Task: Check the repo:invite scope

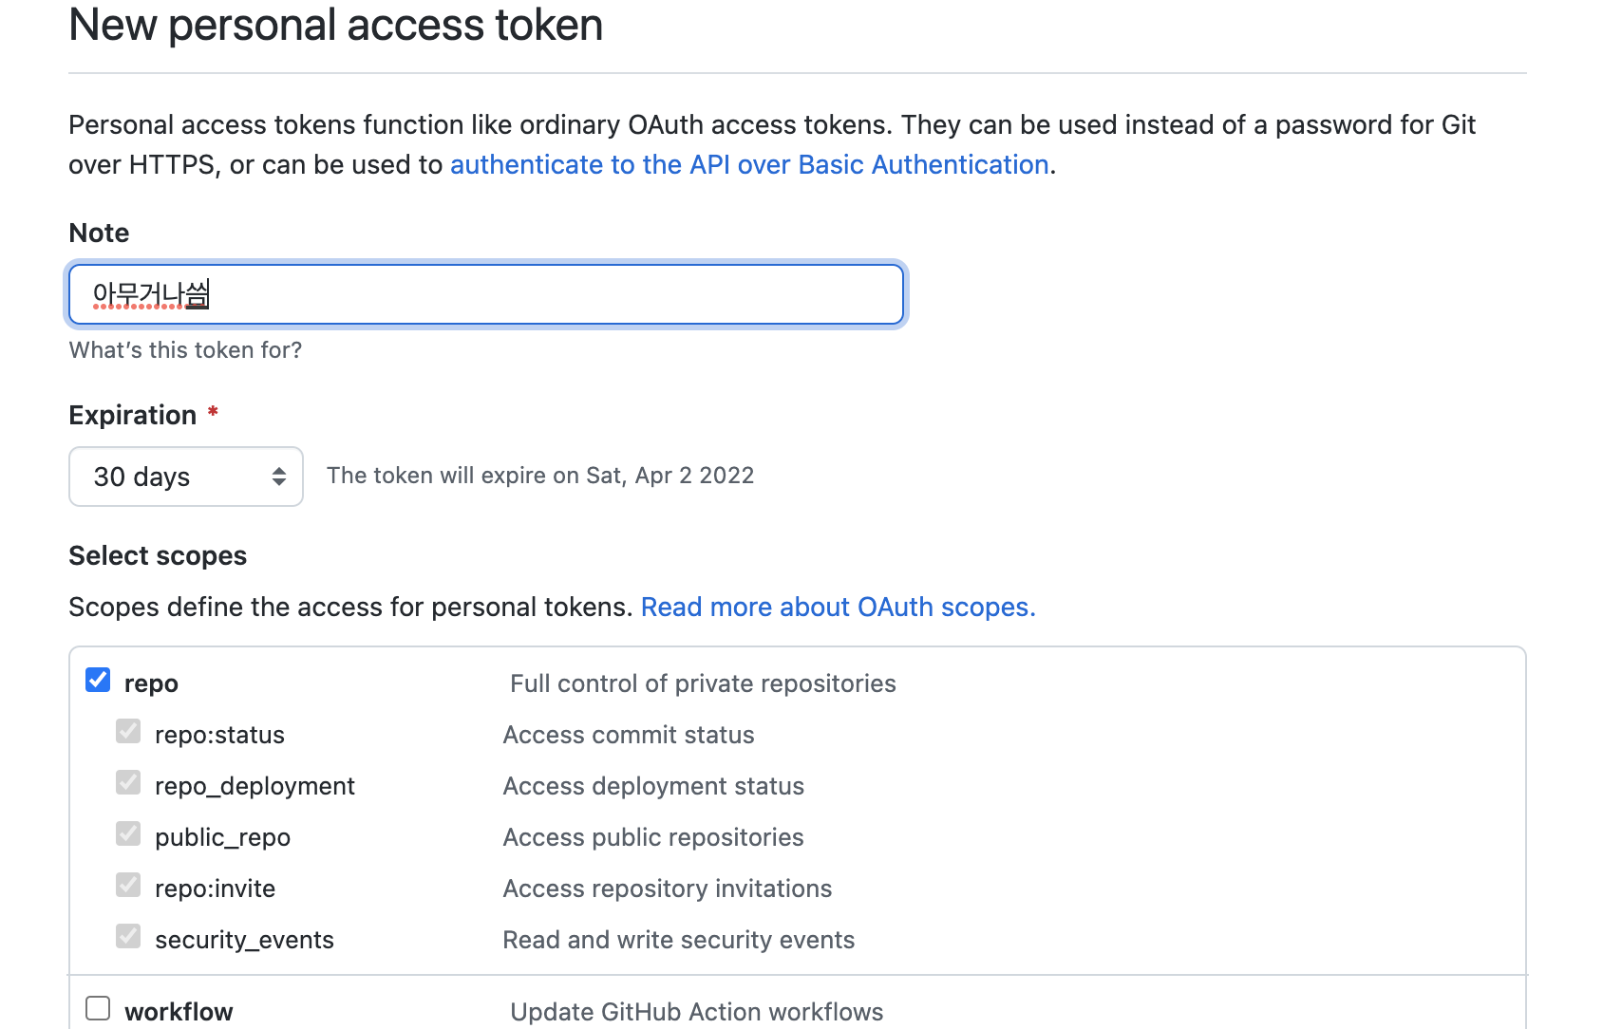Action: (x=128, y=885)
